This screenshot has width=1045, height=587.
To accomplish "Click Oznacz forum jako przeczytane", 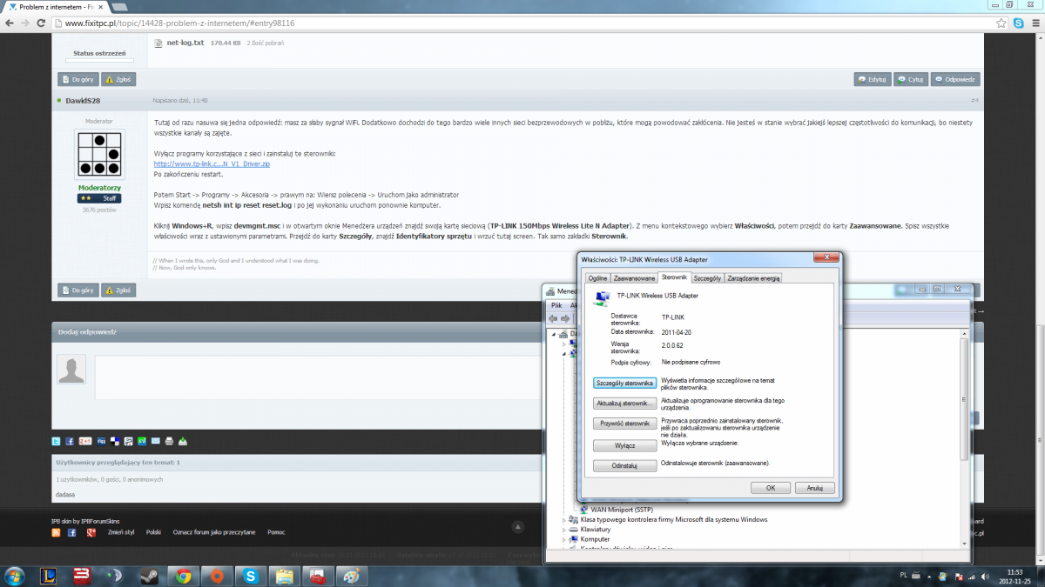I will click(x=214, y=531).
